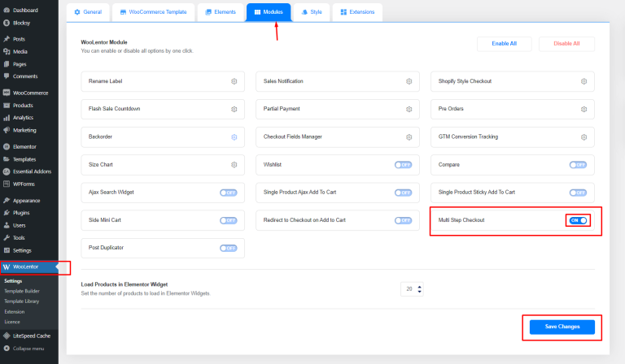This screenshot has width=625, height=364.
Task: Open Pre Orders settings gear
Action: (x=584, y=109)
